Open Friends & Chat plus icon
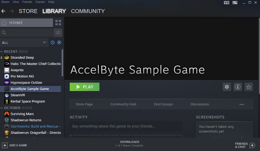 click(252, 145)
